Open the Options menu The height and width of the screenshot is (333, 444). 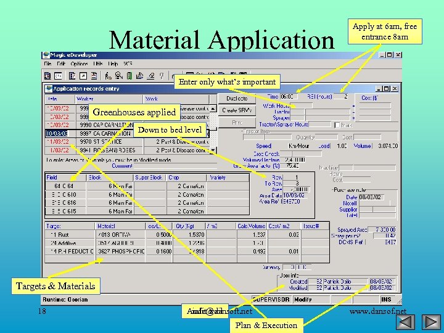79,64
